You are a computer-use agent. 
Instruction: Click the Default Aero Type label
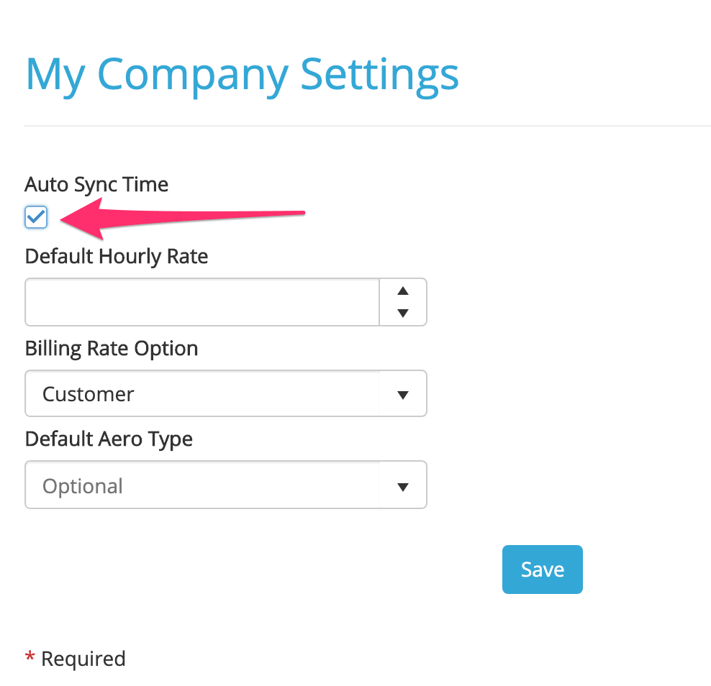tap(108, 439)
